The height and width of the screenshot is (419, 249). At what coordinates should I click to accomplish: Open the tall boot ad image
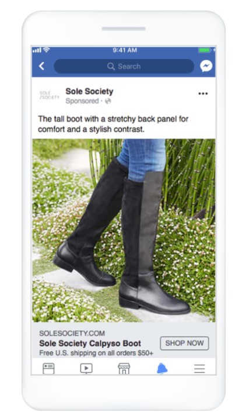coord(124,230)
